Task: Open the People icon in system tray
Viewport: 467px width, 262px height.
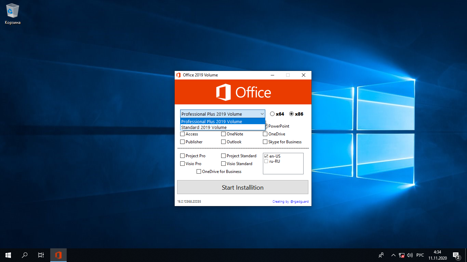Action: (381, 255)
